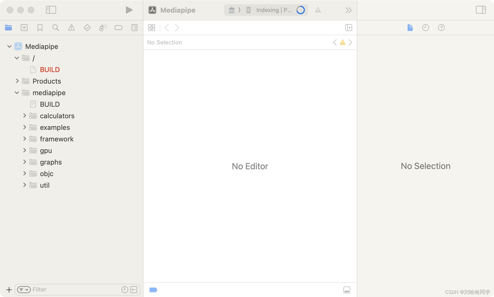Toggle the debug area panel
Screen dimensions: 494x297
click(x=347, y=290)
